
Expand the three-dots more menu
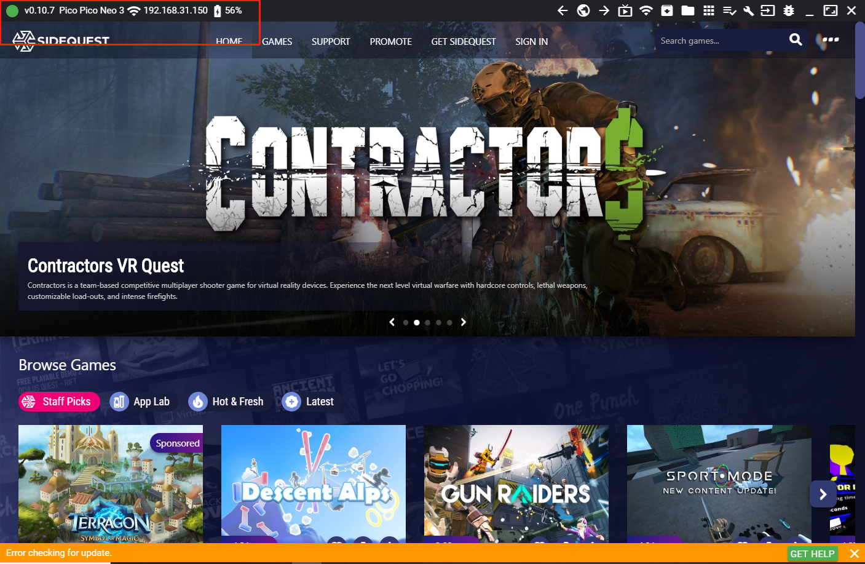[x=831, y=39]
